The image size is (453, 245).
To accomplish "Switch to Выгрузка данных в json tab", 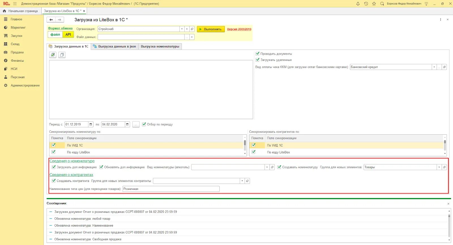I will (x=115, y=46).
